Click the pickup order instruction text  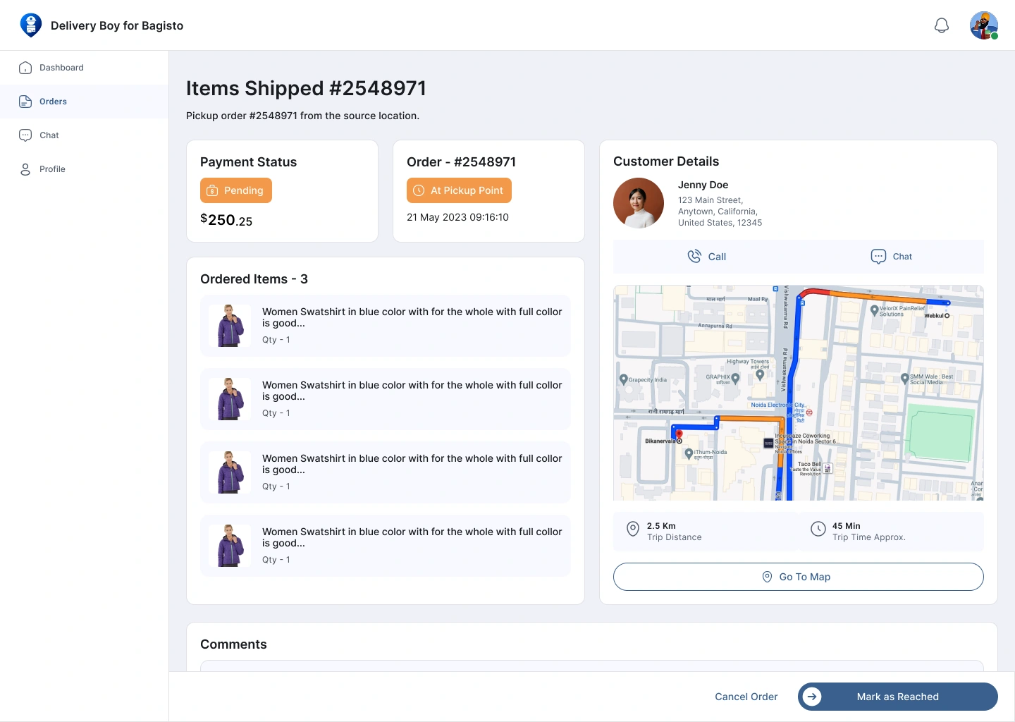(302, 116)
